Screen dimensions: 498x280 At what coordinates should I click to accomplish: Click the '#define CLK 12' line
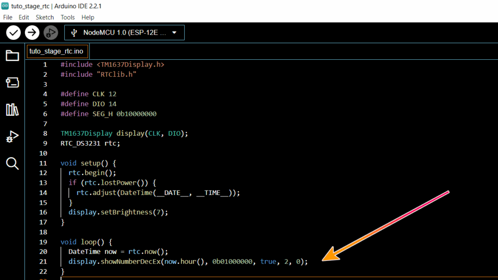89,94
